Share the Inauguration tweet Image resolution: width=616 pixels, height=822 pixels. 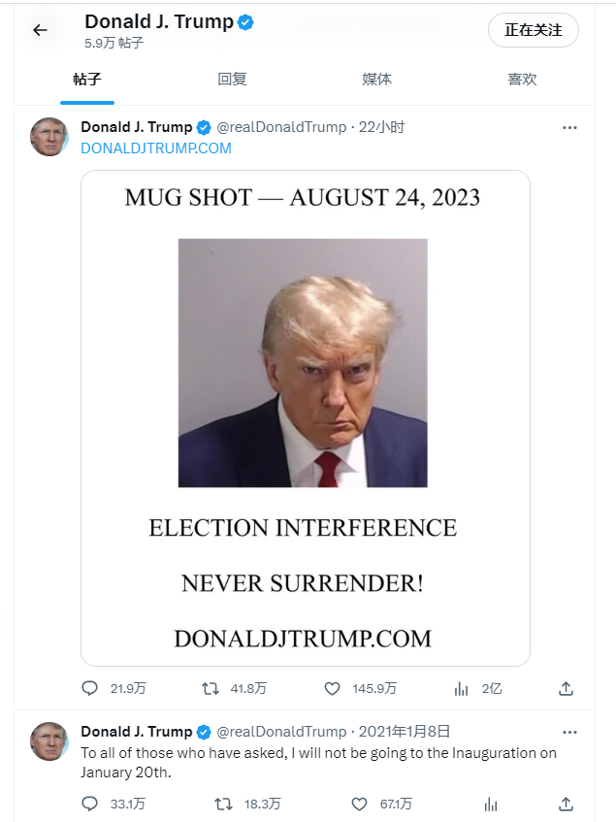tap(566, 804)
